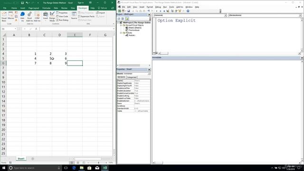Add a new sheet

[33, 159]
